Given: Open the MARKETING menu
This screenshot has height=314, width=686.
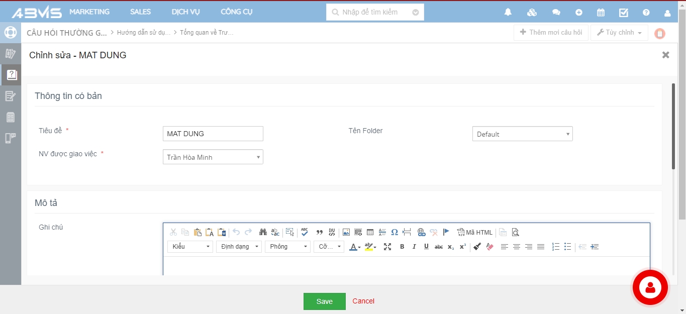Looking at the screenshot, I should [89, 12].
